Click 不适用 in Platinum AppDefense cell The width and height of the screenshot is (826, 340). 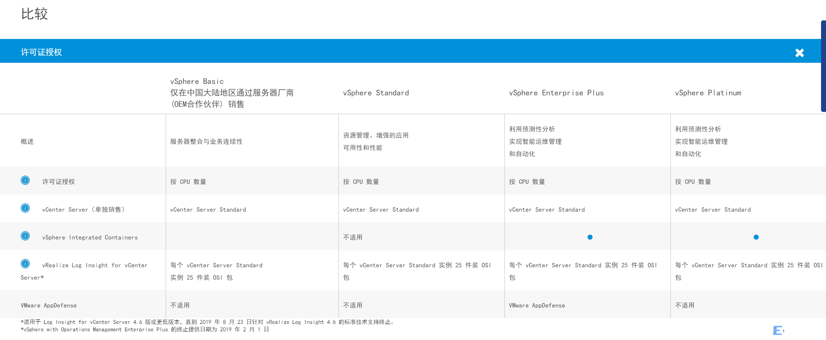[x=684, y=305]
